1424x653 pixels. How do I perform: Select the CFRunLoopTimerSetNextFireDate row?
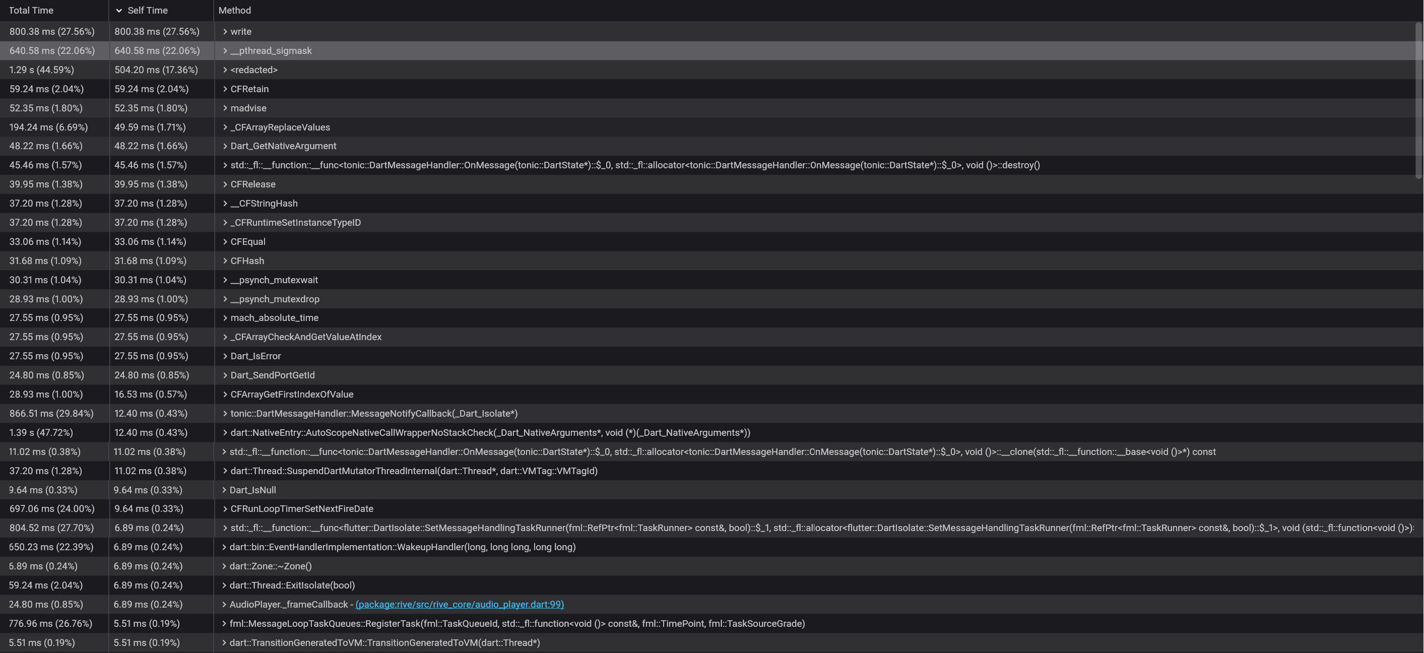click(x=302, y=509)
